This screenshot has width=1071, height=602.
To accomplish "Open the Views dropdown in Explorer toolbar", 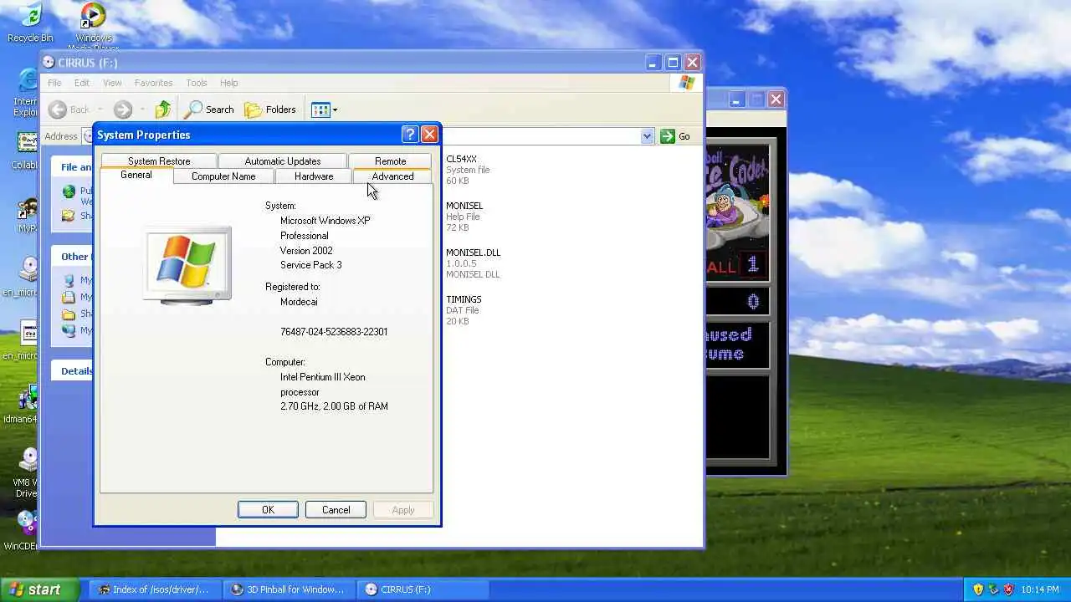I will click(x=324, y=110).
